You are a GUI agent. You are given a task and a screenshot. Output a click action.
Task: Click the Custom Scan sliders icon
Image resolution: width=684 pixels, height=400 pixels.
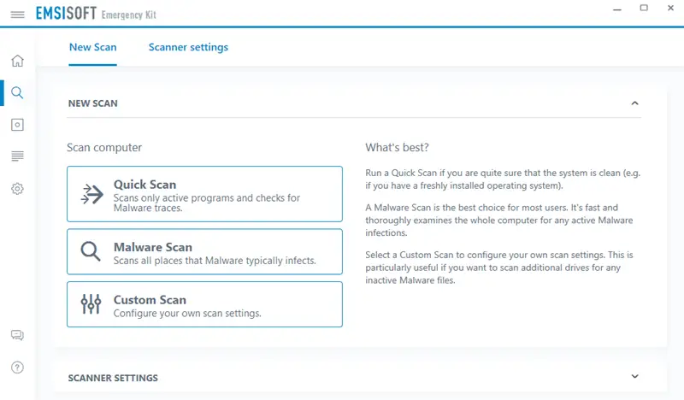pyautogui.click(x=91, y=304)
